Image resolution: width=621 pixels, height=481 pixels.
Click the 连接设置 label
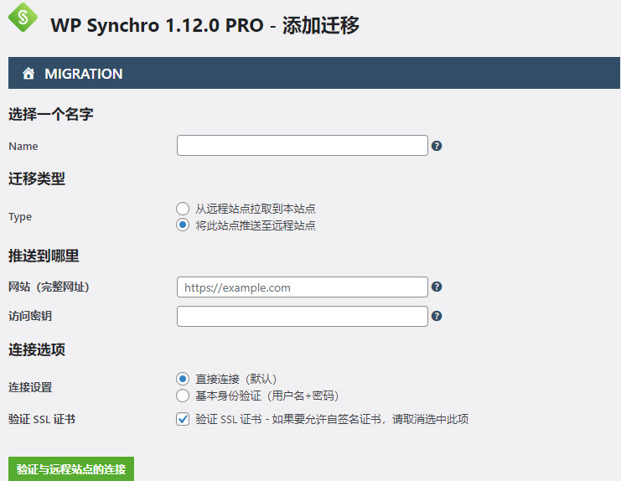30,387
